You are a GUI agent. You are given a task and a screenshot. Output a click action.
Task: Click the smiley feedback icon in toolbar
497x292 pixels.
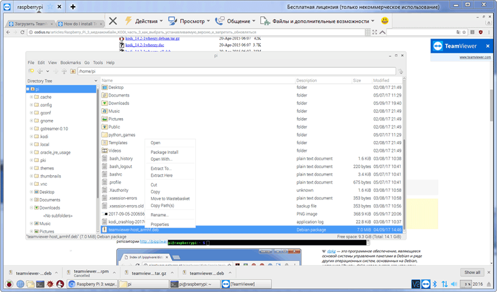(385, 21)
